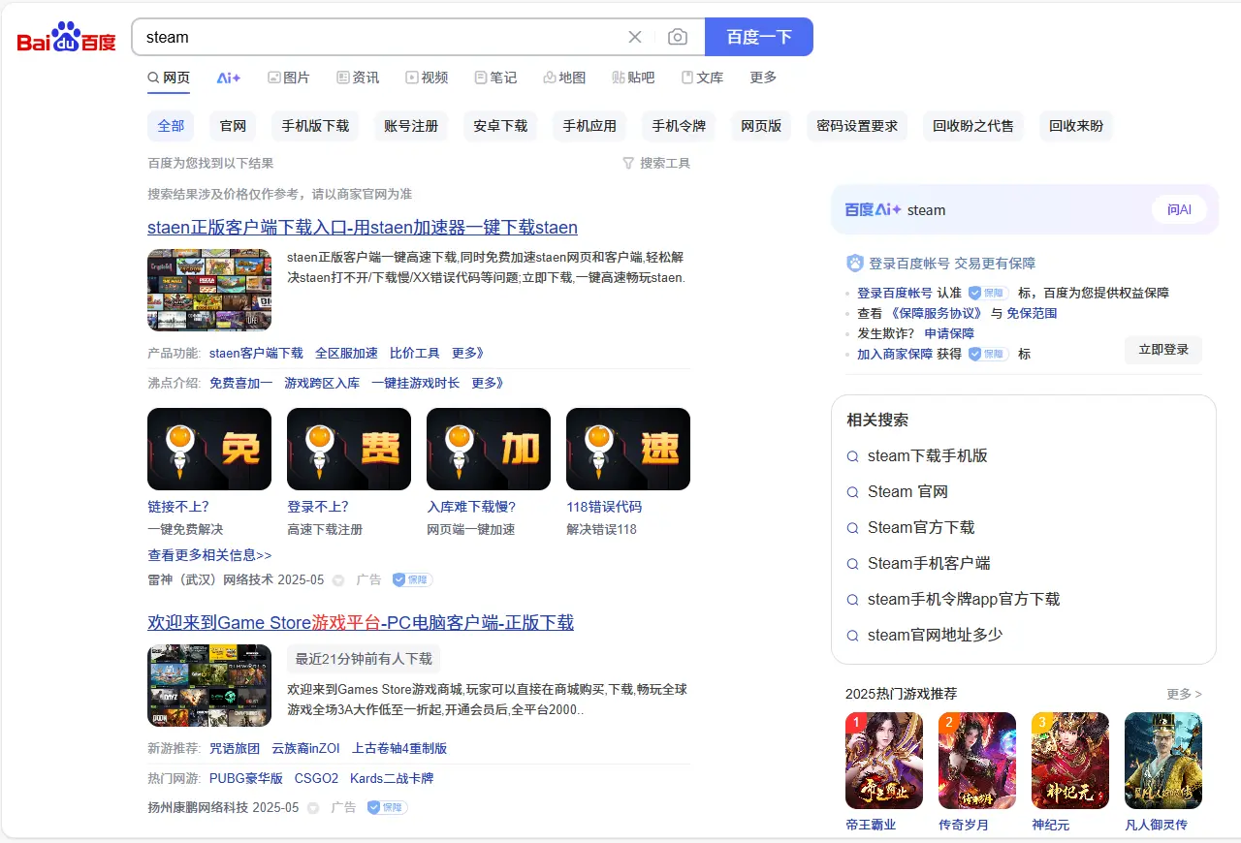Click the 百度一下 search button
1241x843 pixels.
(759, 37)
